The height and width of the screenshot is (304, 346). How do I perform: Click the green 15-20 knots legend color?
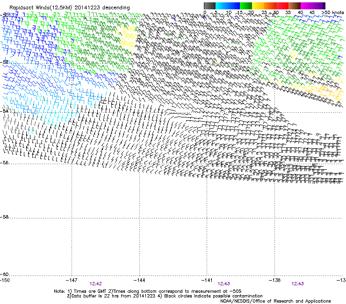tap(246, 6)
